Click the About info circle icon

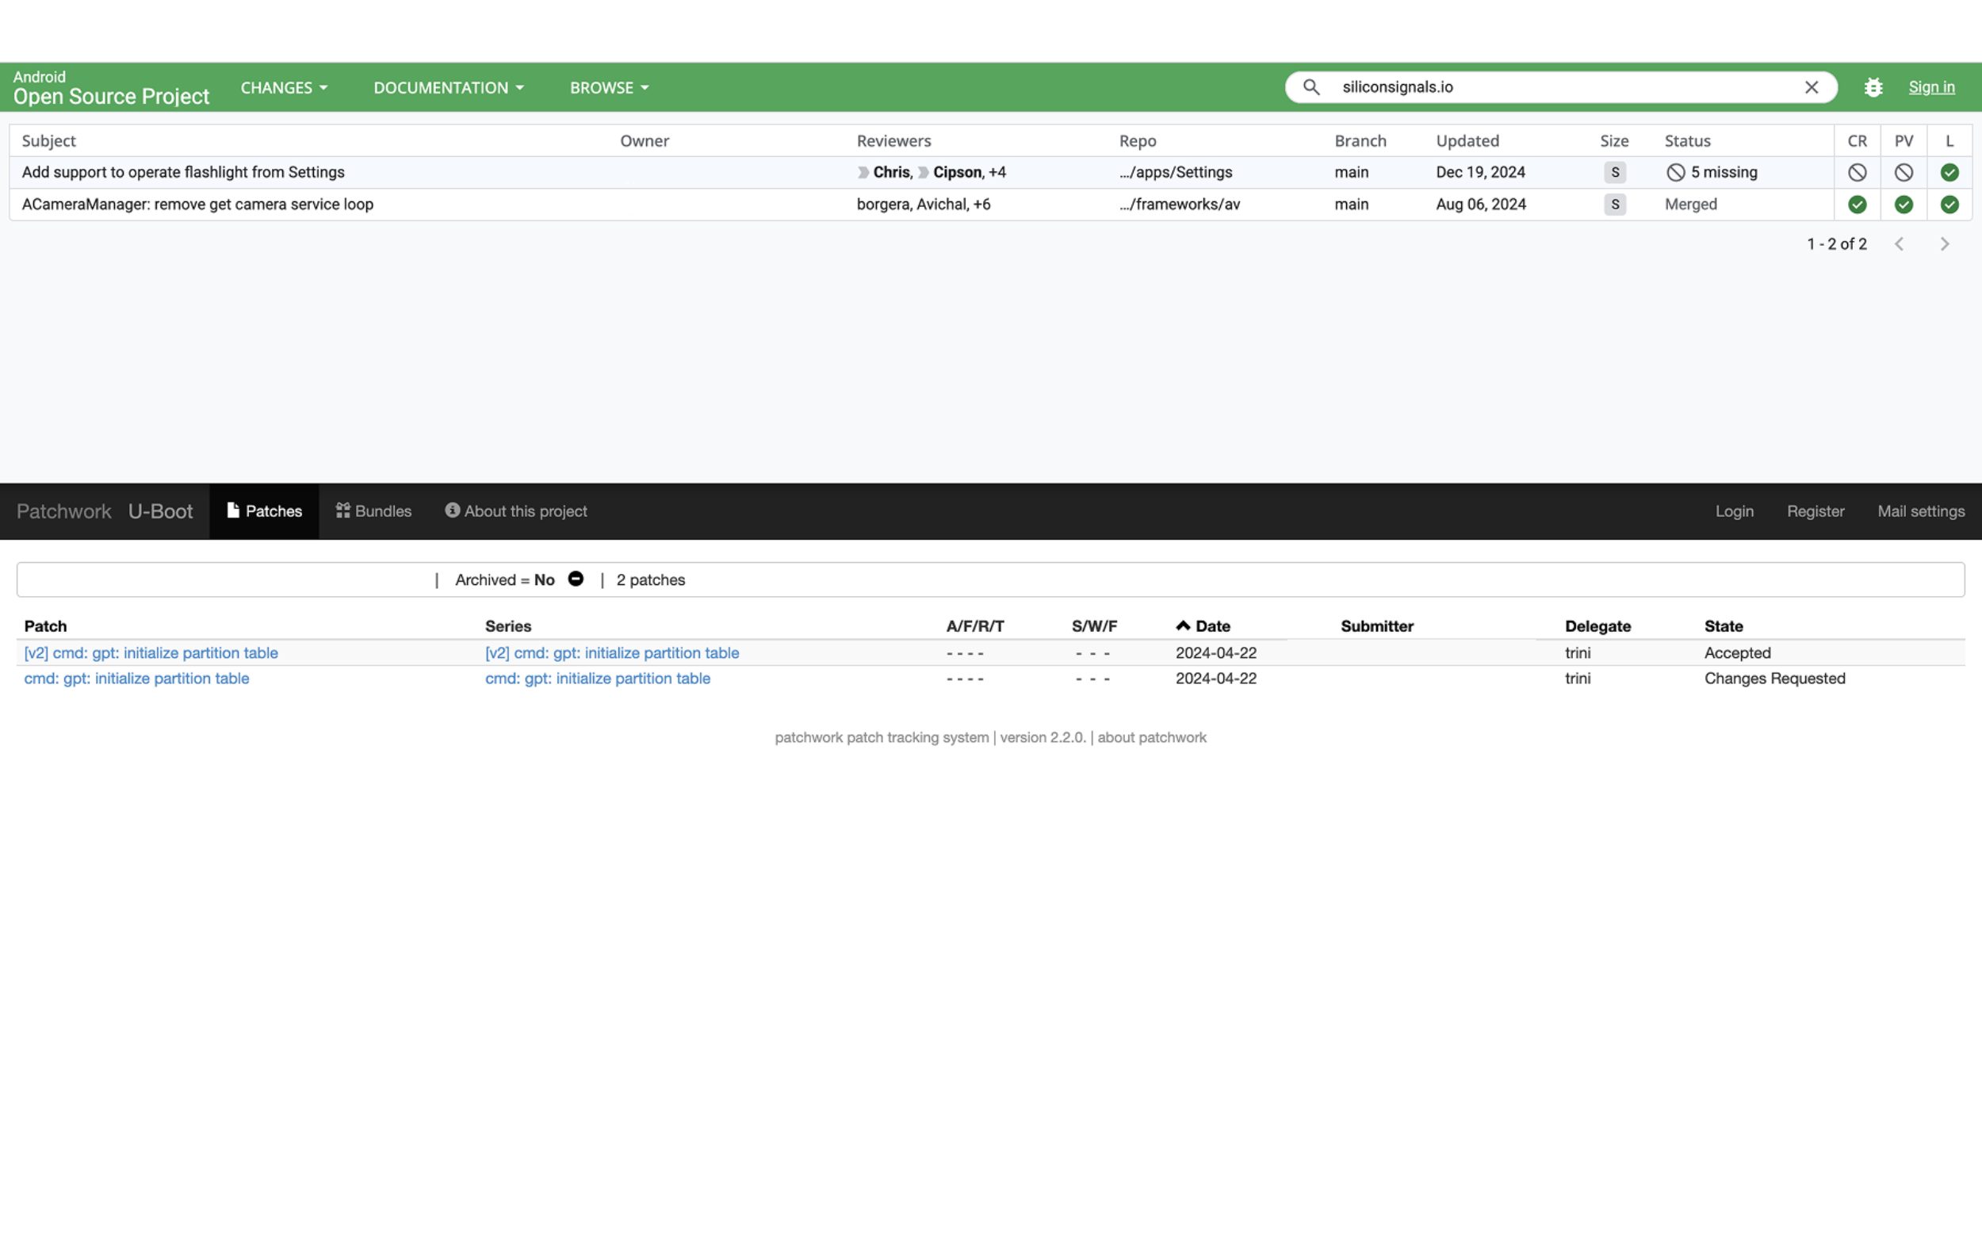[452, 510]
